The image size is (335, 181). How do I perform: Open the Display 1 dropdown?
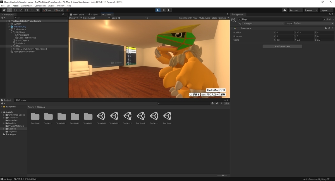coord(75,18)
